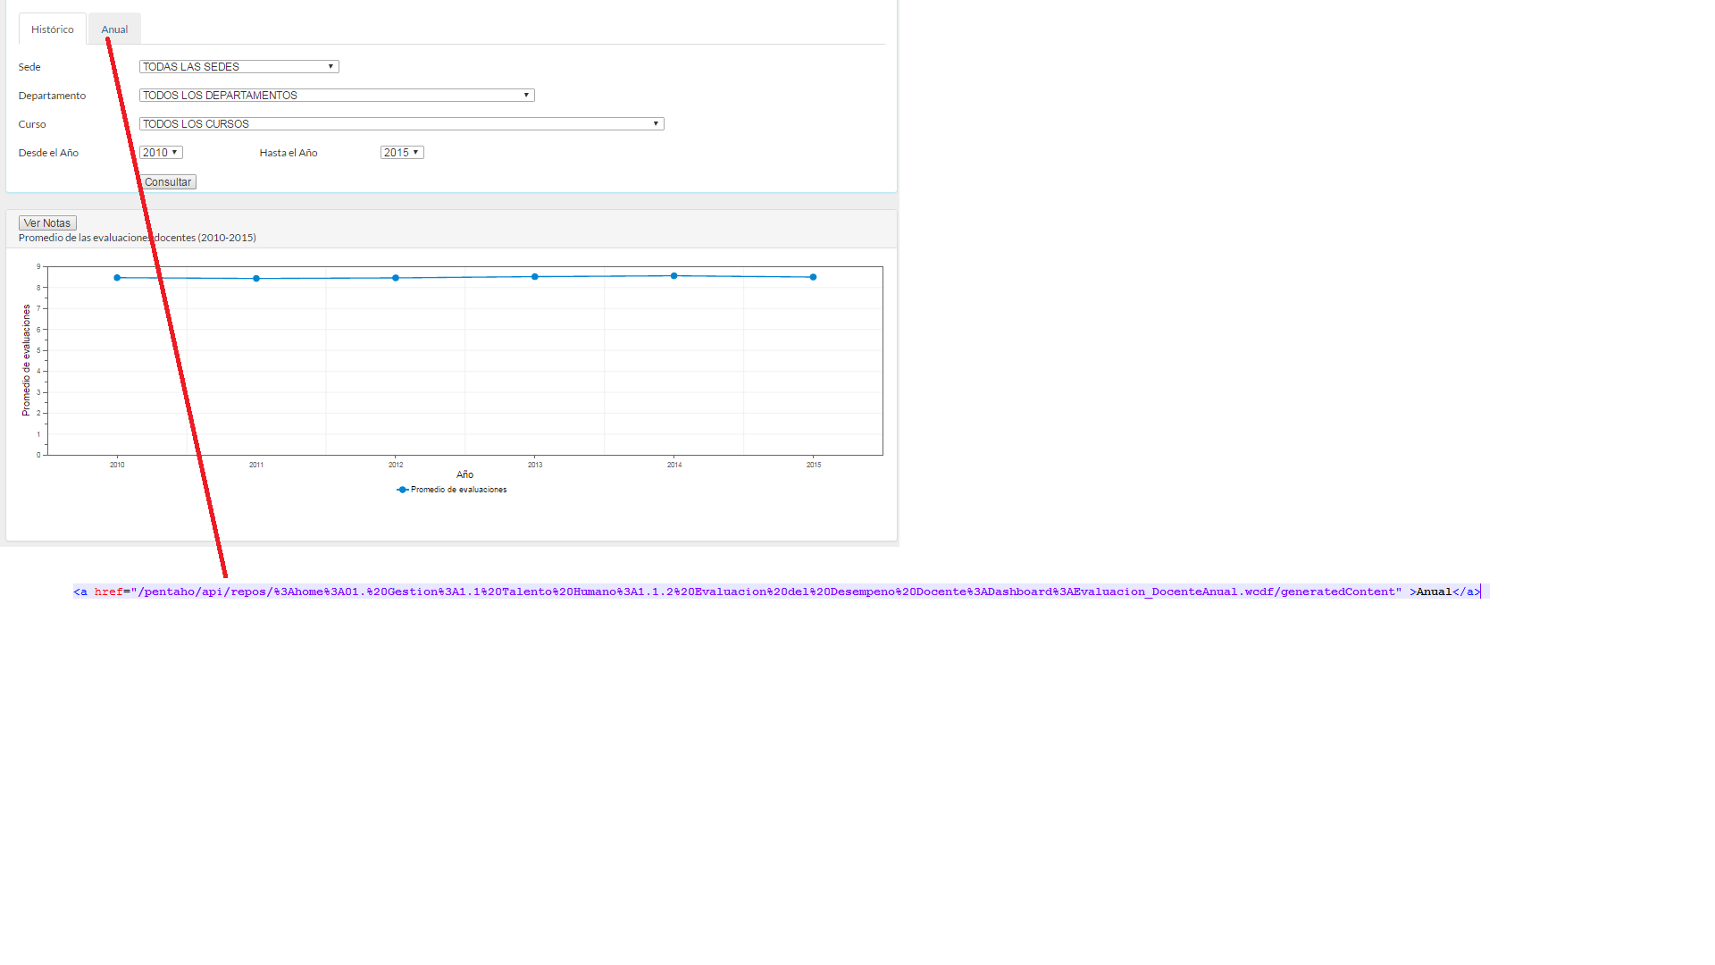
Task: Click the vertical 'Promedio de evaluaciones' axis title
Action: (x=26, y=360)
